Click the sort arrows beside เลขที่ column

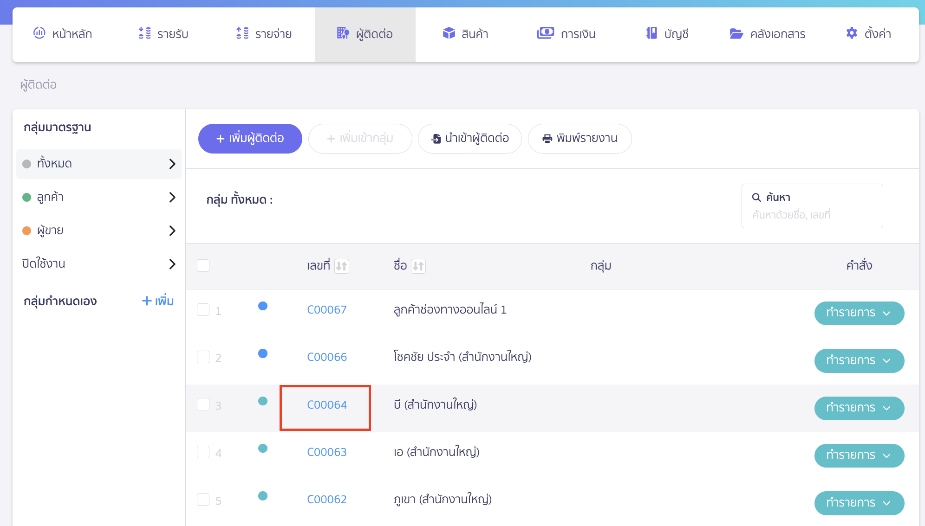pos(342,266)
